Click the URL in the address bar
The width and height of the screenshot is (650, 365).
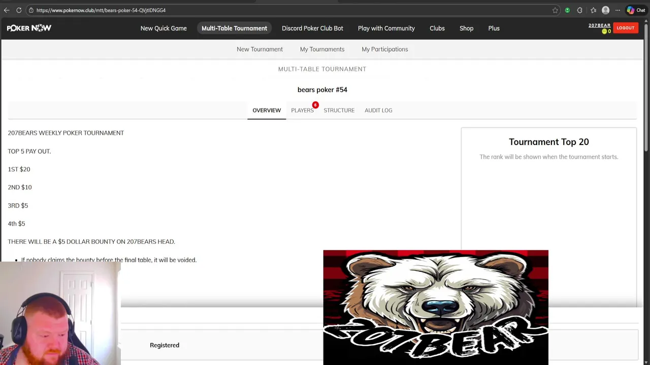click(101, 10)
